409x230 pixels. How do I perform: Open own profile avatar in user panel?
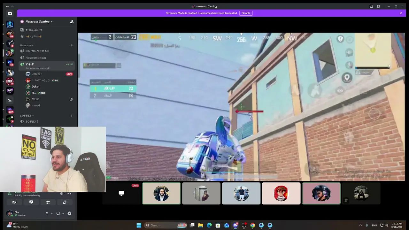click(x=10, y=213)
